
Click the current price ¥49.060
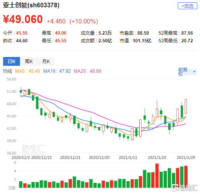(x=23, y=19)
